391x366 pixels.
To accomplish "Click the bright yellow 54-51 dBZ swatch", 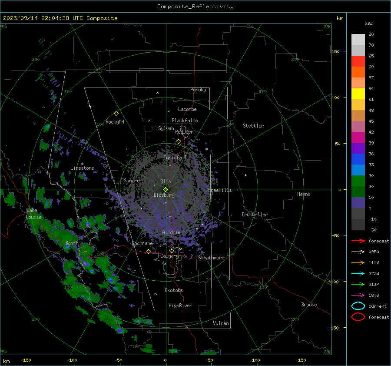I will coord(358,94).
